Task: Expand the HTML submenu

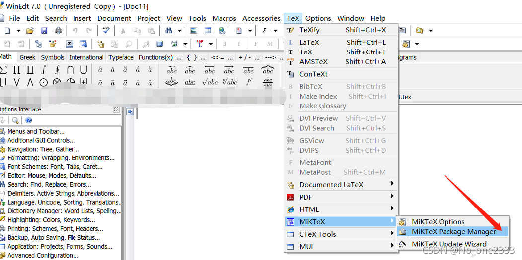Action: point(342,209)
